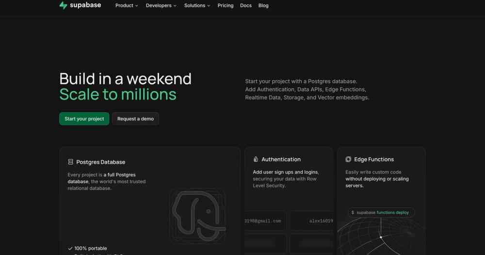Viewport: 485px width, 255px height.
Task: Click the Solutions menu chevron arrow
Action: tap(209, 5)
